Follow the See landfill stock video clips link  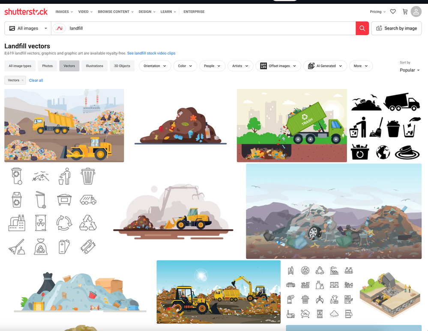point(151,53)
